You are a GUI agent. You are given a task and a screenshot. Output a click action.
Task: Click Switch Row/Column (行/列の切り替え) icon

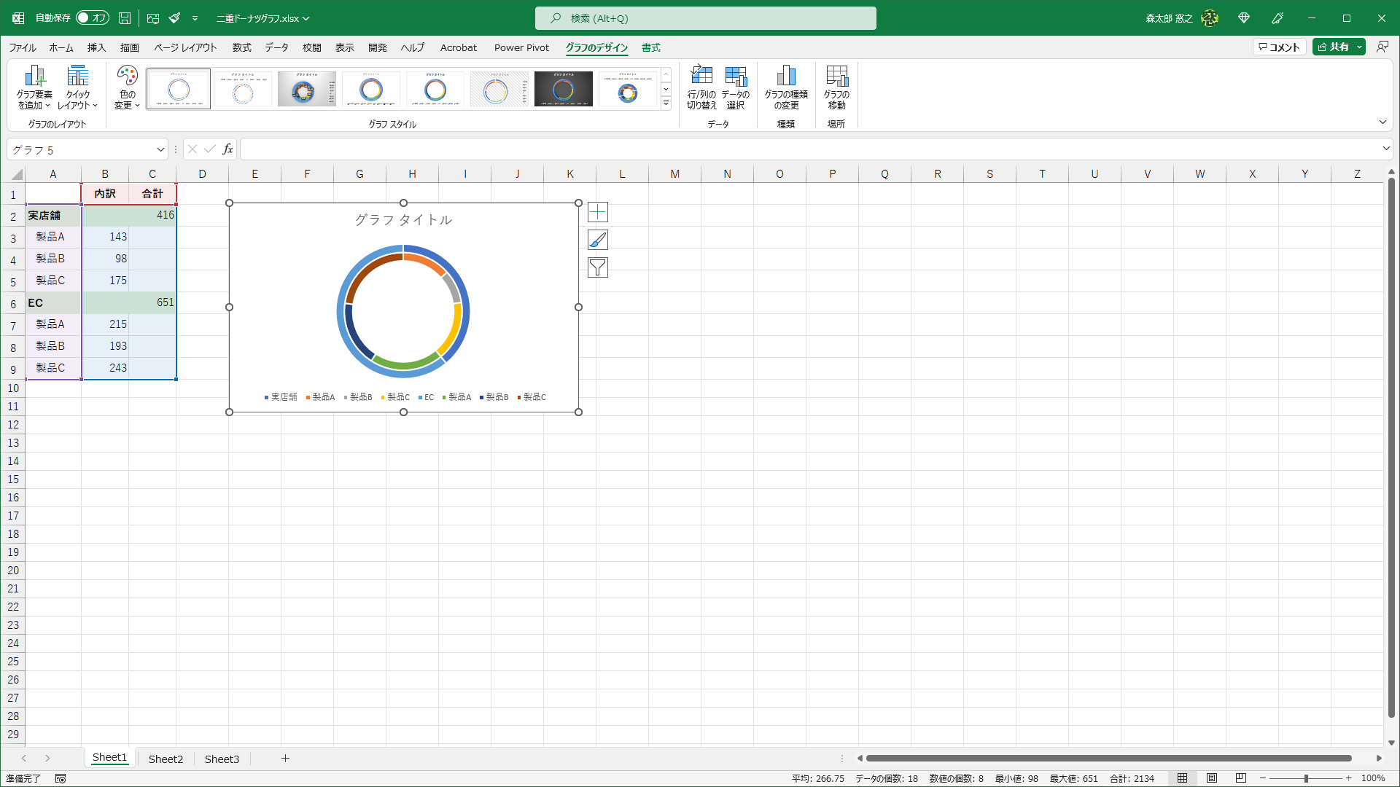[701, 76]
